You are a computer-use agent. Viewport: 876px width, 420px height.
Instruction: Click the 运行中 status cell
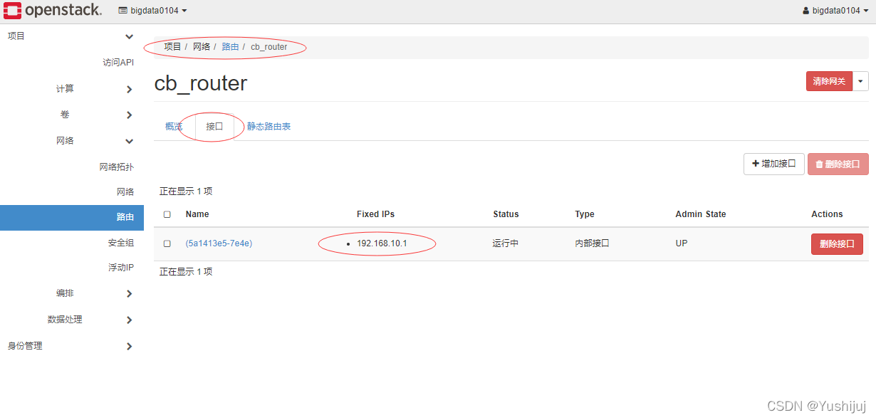(506, 243)
